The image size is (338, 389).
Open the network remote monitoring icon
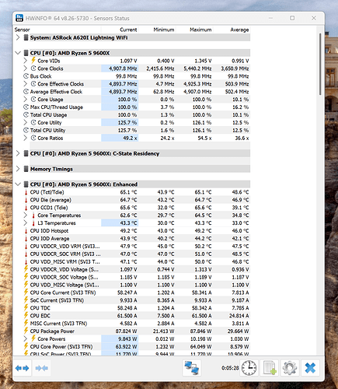[x=192, y=368]
